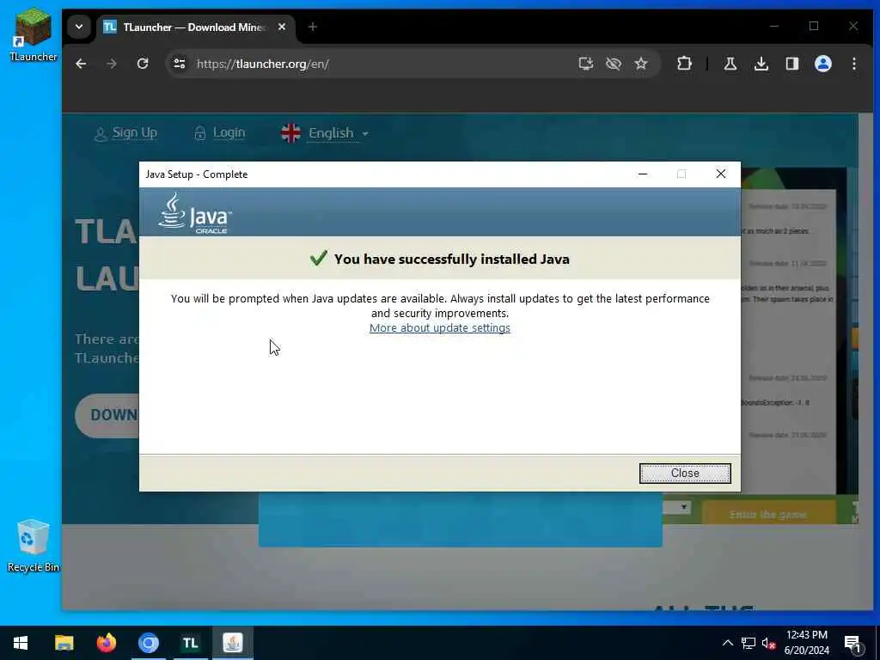The height and width of the screenshot is (660, 880).
Task: Open the TLauncher desktop shortcut
Action: point(34,34)
